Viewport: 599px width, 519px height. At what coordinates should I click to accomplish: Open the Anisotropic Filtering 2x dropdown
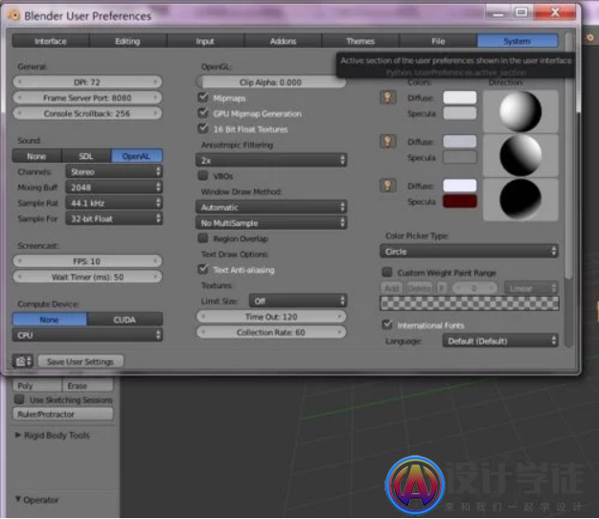271,160
